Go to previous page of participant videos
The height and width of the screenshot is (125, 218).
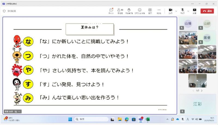click(193, 91)
